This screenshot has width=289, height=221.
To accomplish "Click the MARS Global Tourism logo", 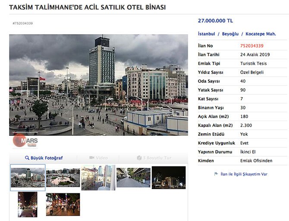I will pos(25,141).
